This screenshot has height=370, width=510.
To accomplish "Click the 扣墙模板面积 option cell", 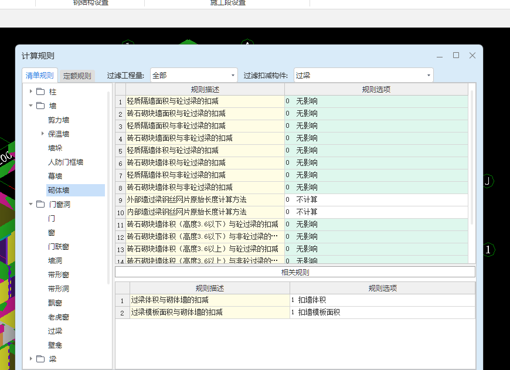I will pos(382,313).
